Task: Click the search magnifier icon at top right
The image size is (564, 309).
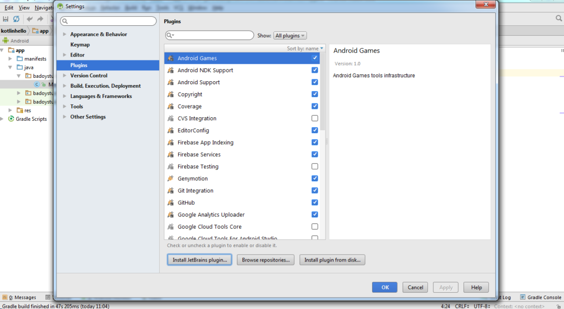Action: [559, 19]
